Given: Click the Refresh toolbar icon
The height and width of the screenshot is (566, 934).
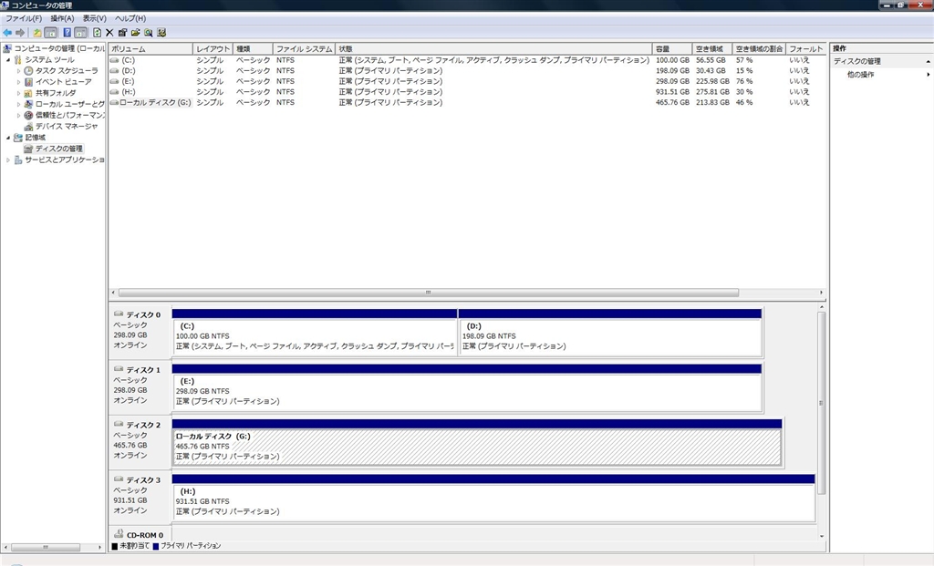Looking at the screenshot, I should (97, 33).
